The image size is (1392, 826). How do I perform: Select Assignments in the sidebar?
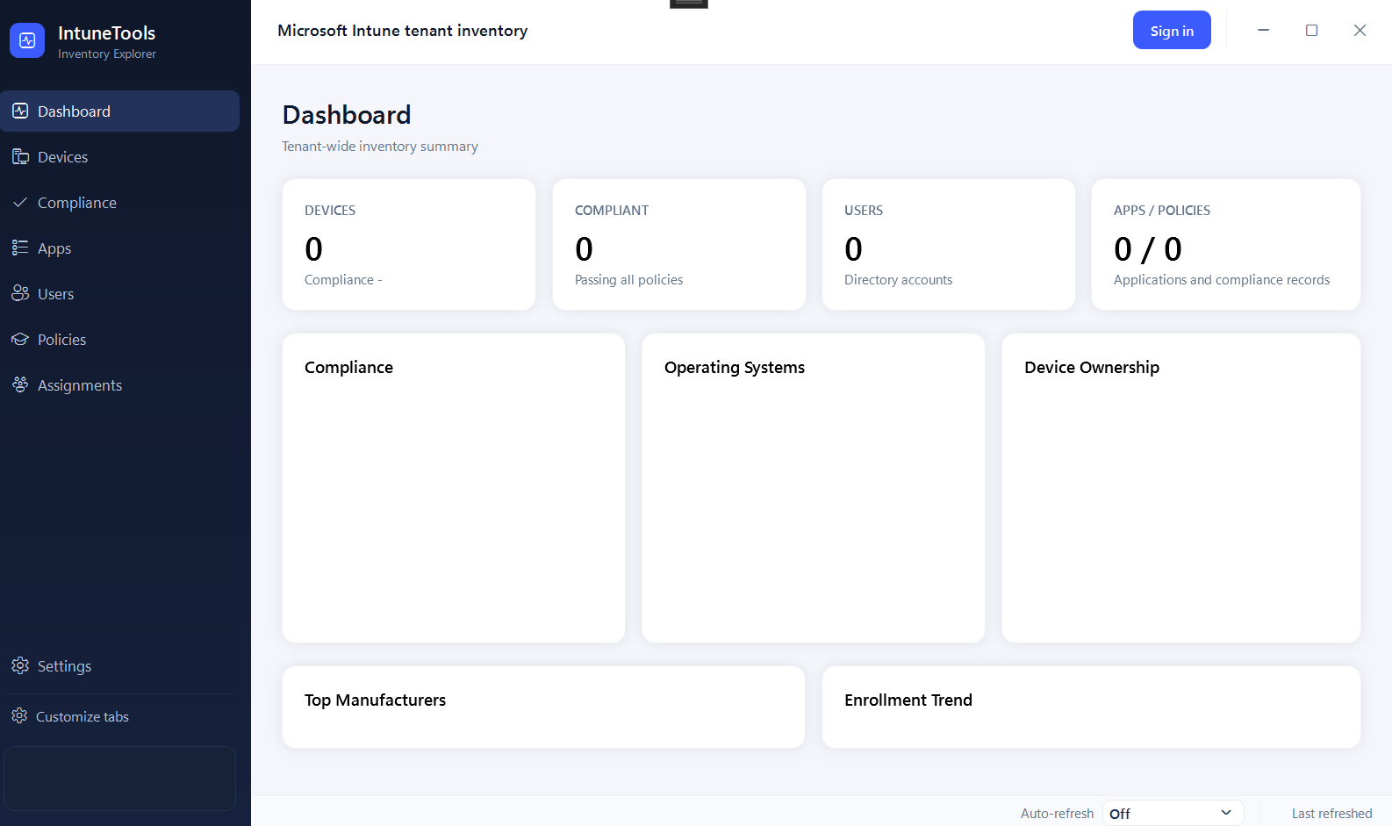[x=119, y=385]
